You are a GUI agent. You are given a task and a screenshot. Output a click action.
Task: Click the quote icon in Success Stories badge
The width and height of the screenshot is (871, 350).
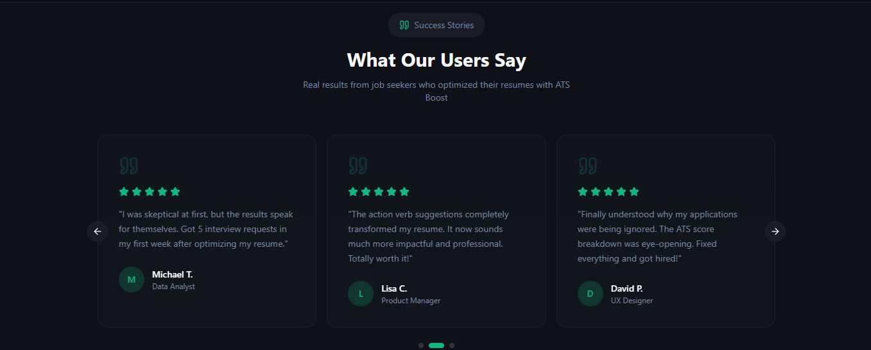[404, 25]
